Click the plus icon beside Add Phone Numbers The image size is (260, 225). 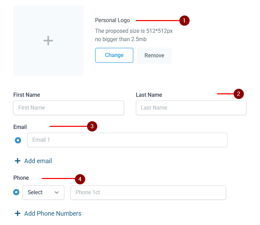17,214
